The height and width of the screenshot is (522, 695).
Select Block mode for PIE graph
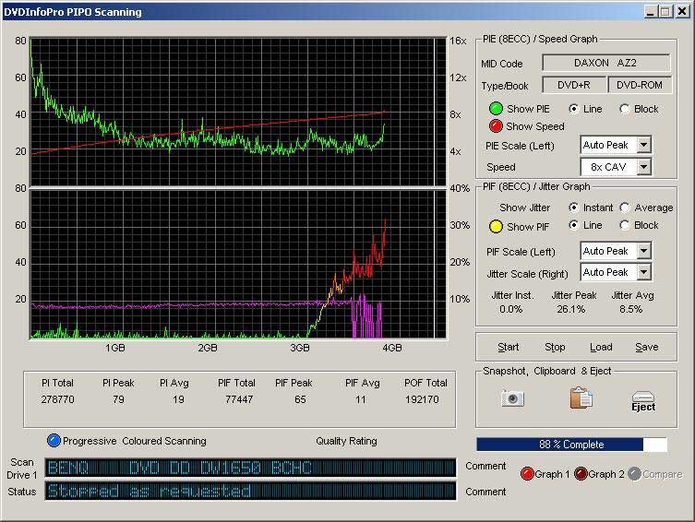point(625,109)
